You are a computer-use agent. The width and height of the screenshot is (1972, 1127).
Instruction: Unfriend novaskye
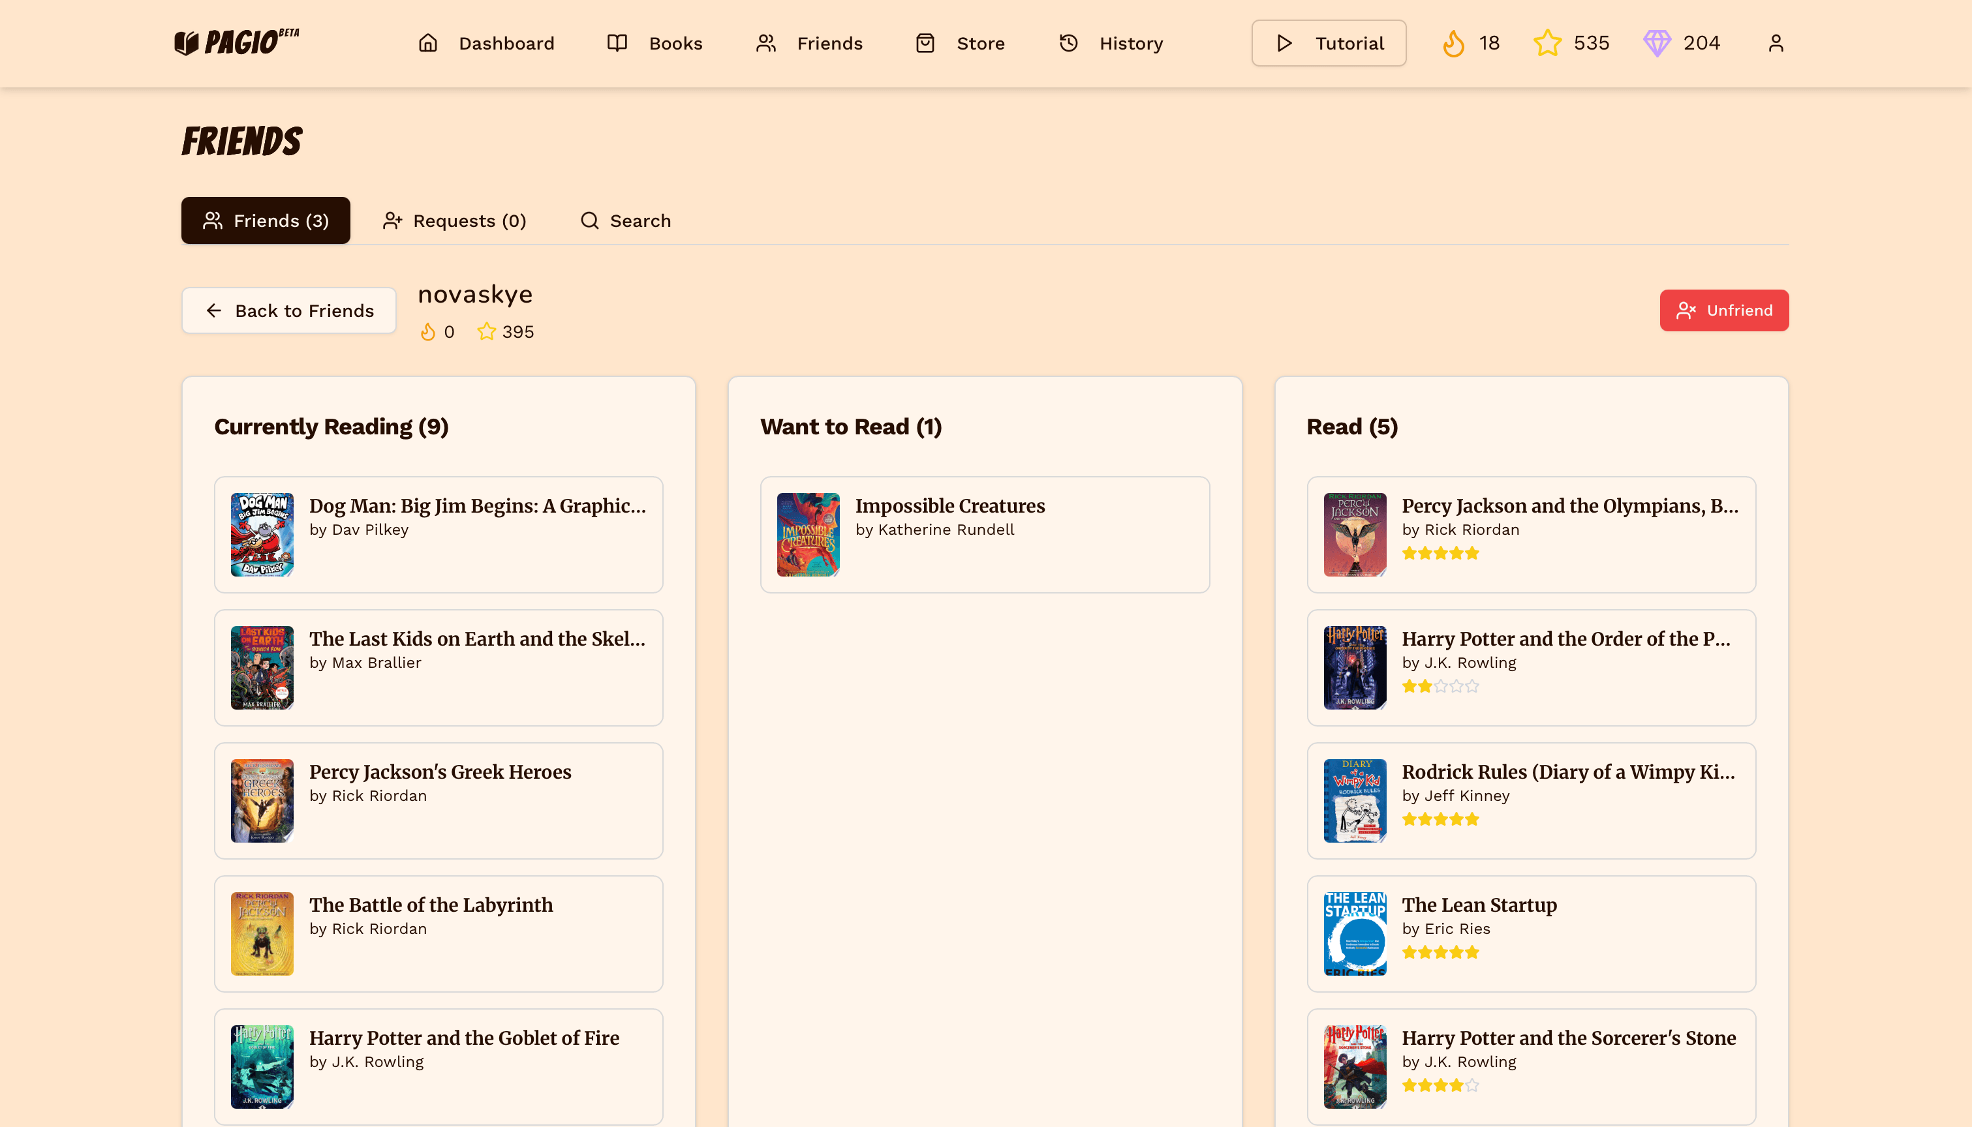(x=1723, y=310)
